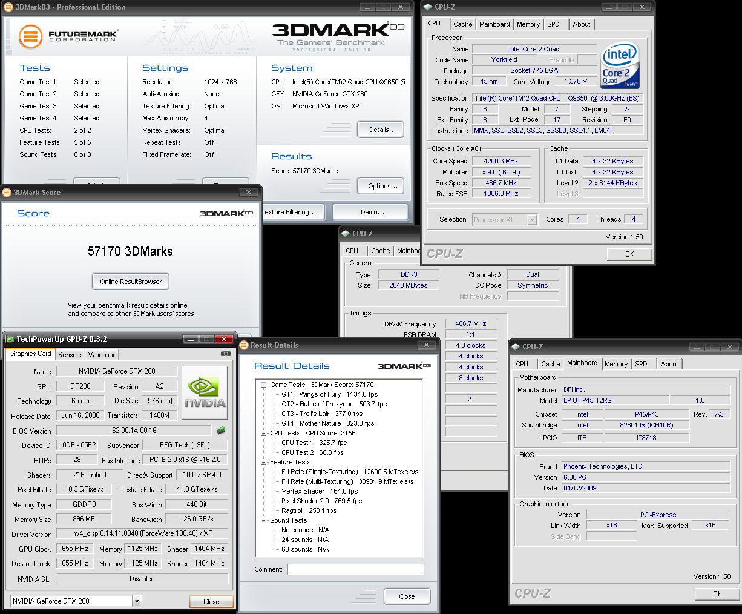Click the NVIDIA SLI Disabled field

[x=142, y=579]
